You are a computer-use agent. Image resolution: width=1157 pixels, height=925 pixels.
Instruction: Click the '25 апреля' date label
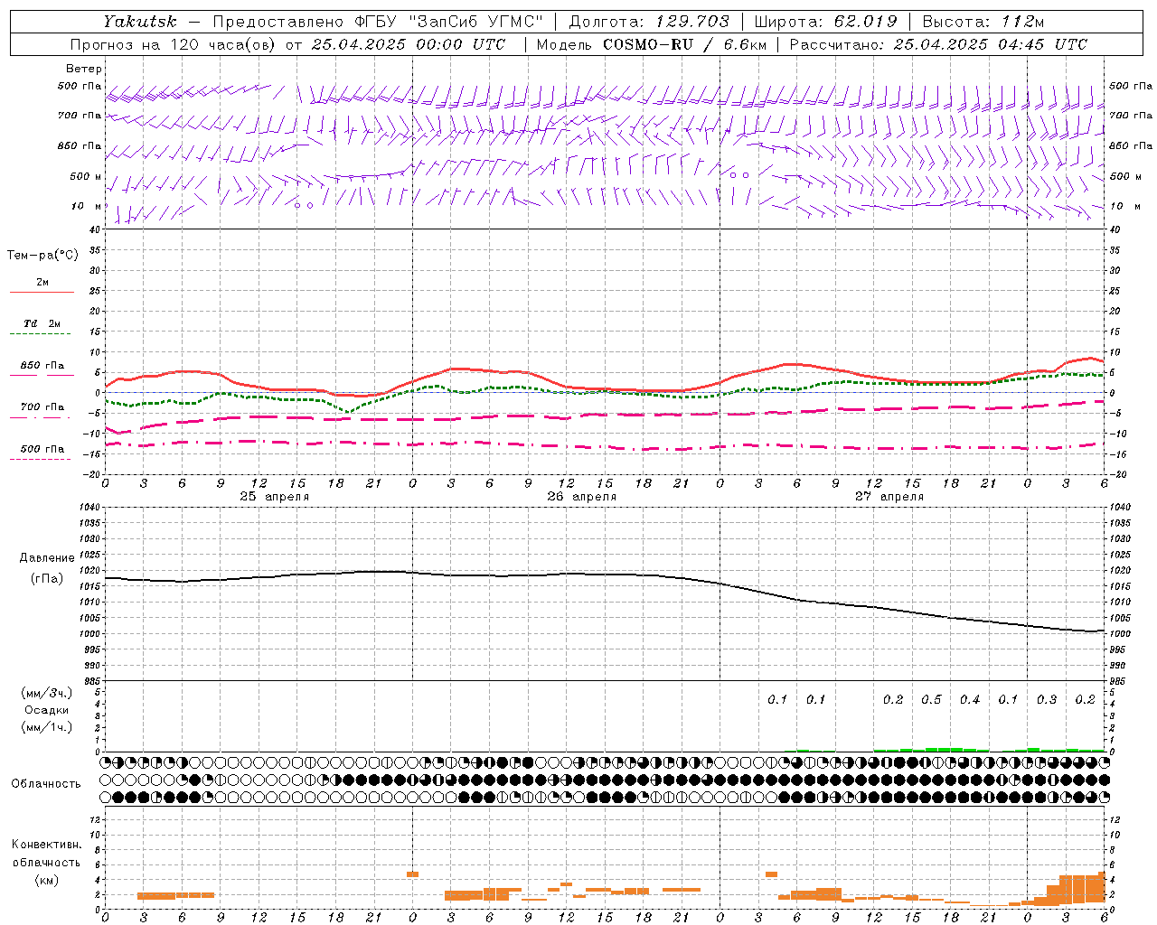[275, 497]
